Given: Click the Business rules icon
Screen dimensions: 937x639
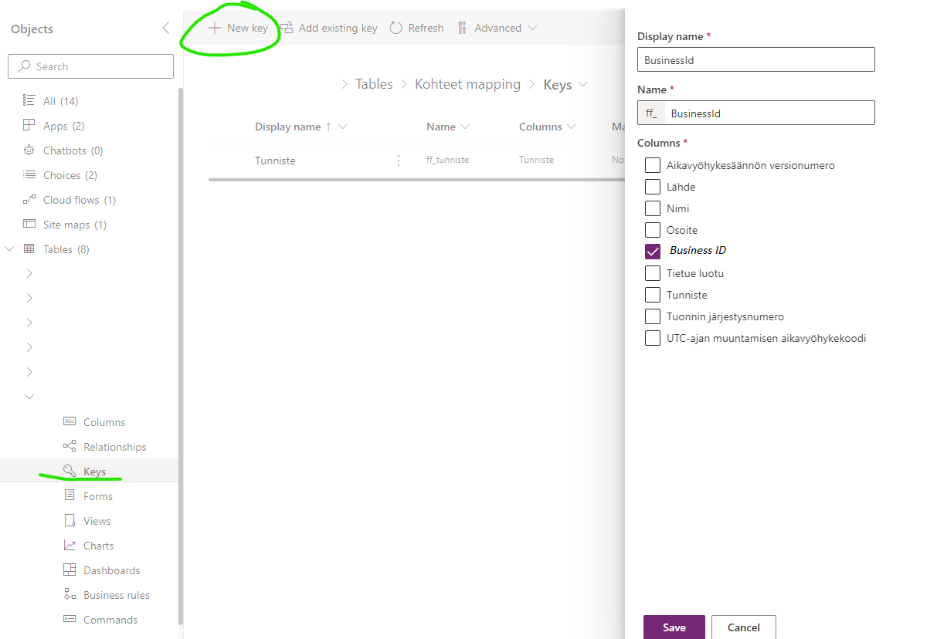Looking at the screenshot, I should [70, 594].
